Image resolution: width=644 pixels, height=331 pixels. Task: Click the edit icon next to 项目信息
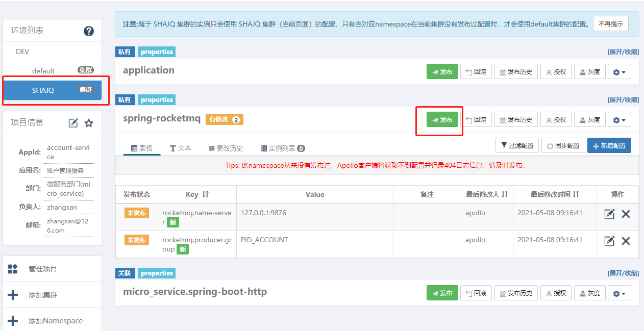click(x=73, y=123)
